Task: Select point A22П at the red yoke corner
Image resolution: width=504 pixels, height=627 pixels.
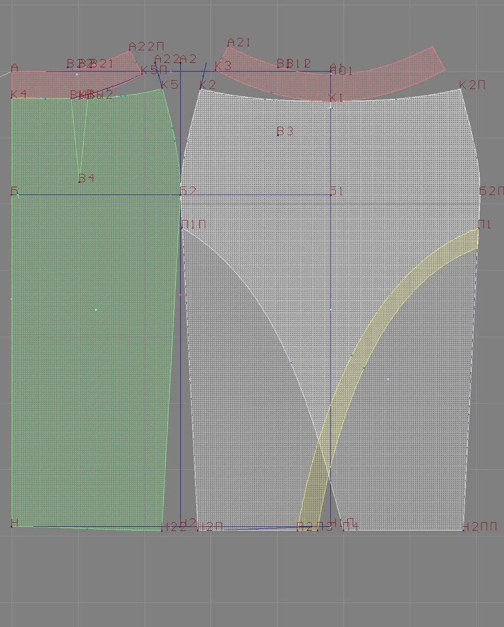Action: pos(130,51)
